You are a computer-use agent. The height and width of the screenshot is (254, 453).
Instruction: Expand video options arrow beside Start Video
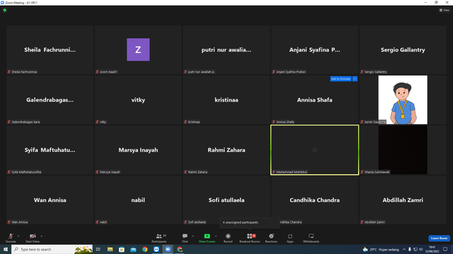point(42,236)
